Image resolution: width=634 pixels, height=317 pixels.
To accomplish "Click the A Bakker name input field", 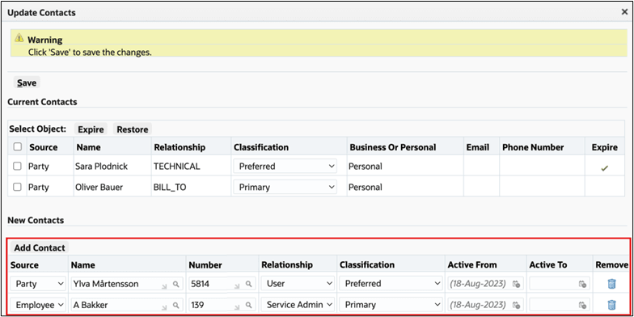I will 126,304.
